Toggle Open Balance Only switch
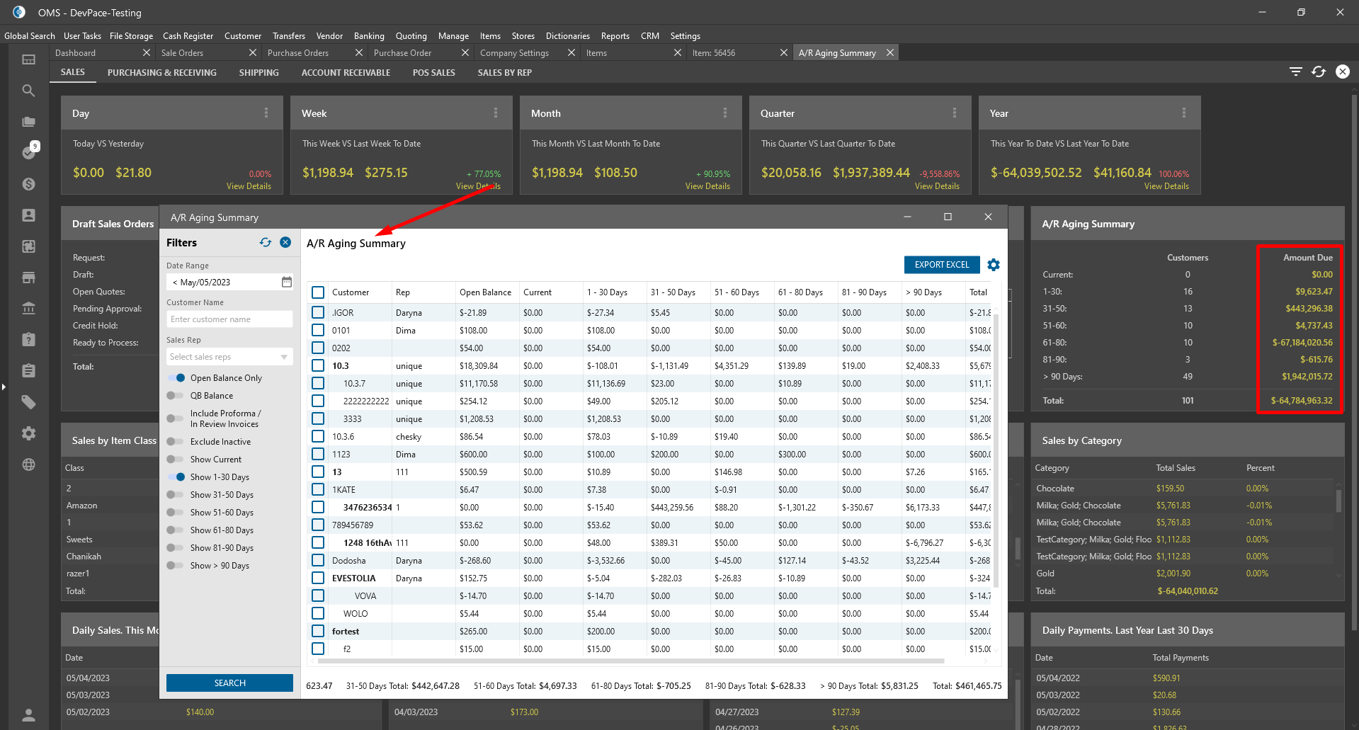Viewport: 1359px width, 730px height. click(176, 378)
